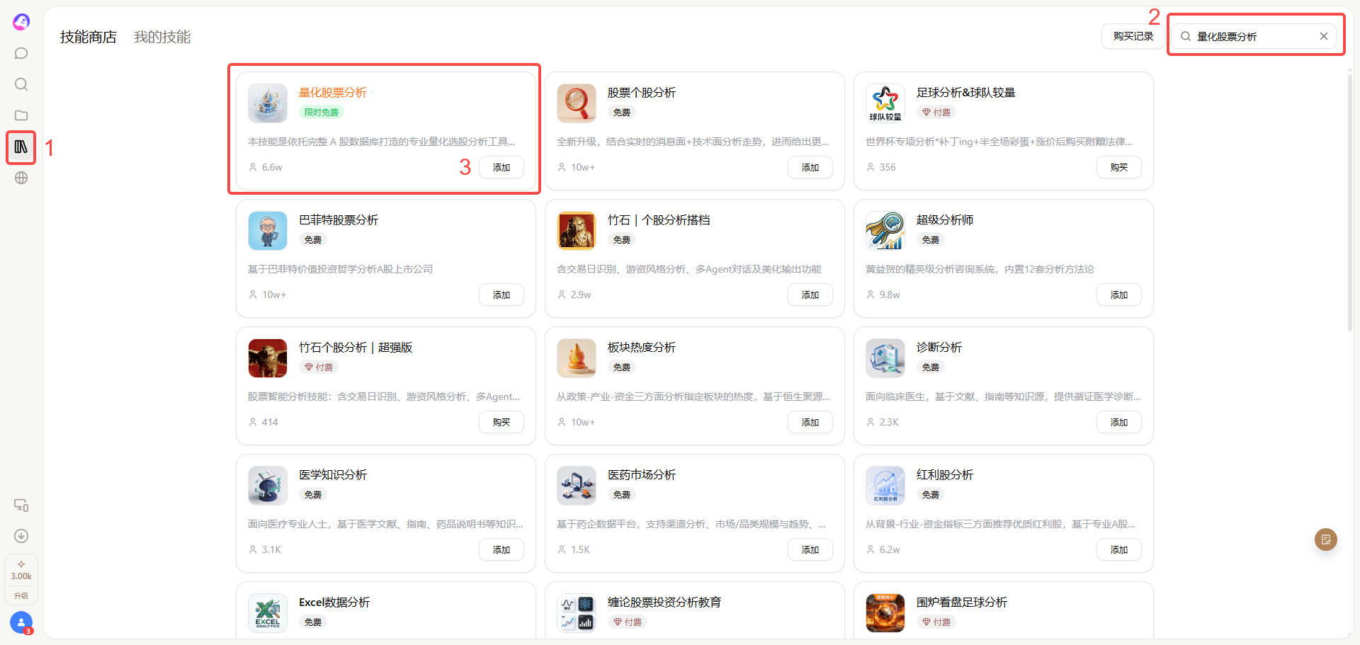Open the Excel数据分析 title

(x=334, y=603)
